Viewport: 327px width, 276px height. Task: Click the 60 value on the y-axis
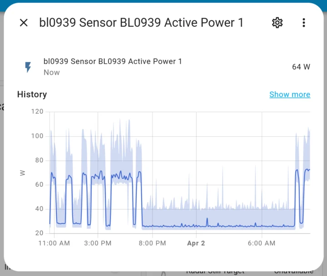[x=39, y=185]
